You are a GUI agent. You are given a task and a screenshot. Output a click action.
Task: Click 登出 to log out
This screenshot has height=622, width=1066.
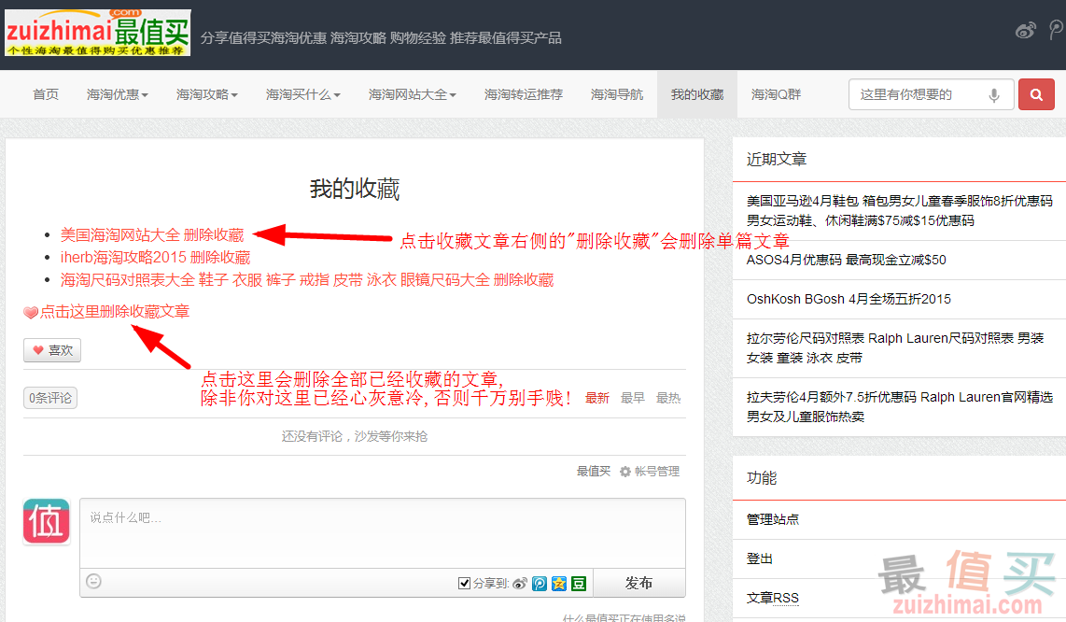(760, 559)
